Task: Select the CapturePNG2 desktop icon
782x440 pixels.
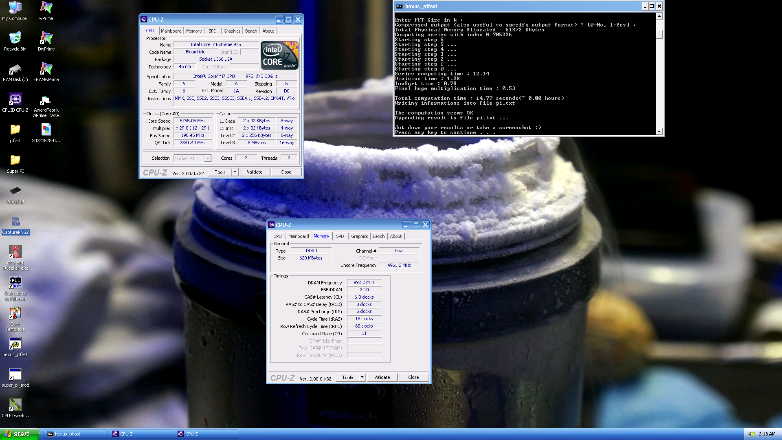Action: click(15, 225)
